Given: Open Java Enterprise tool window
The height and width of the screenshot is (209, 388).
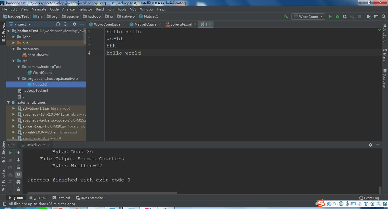Looking at the screenshot, I should click(89, 198).
